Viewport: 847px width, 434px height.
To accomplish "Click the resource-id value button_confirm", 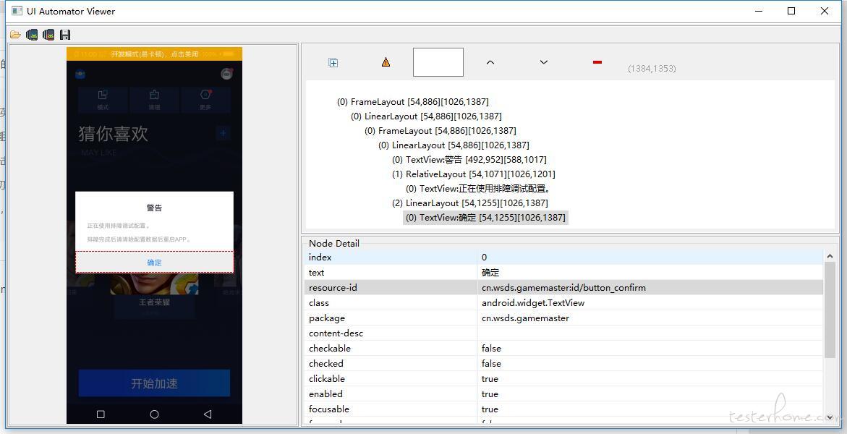I will 563,288.
